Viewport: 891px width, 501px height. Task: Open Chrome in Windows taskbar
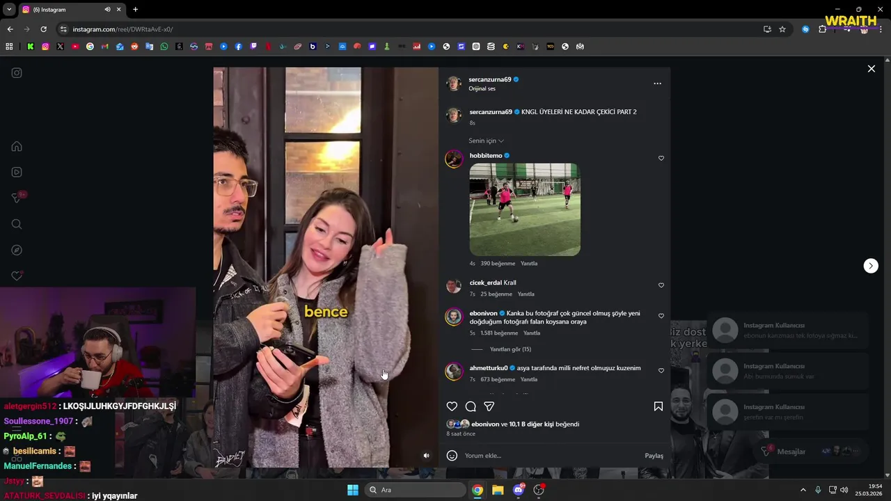click(x=478, y=490)
